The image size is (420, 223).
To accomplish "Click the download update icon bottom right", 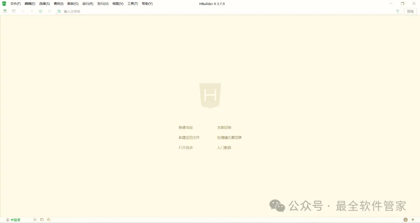I will 406,220.
